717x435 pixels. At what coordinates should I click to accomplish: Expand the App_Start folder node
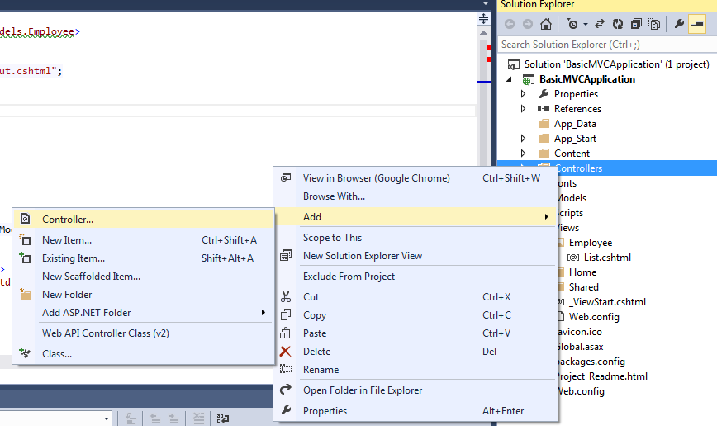pyautogui.click(x=523, y=139)
